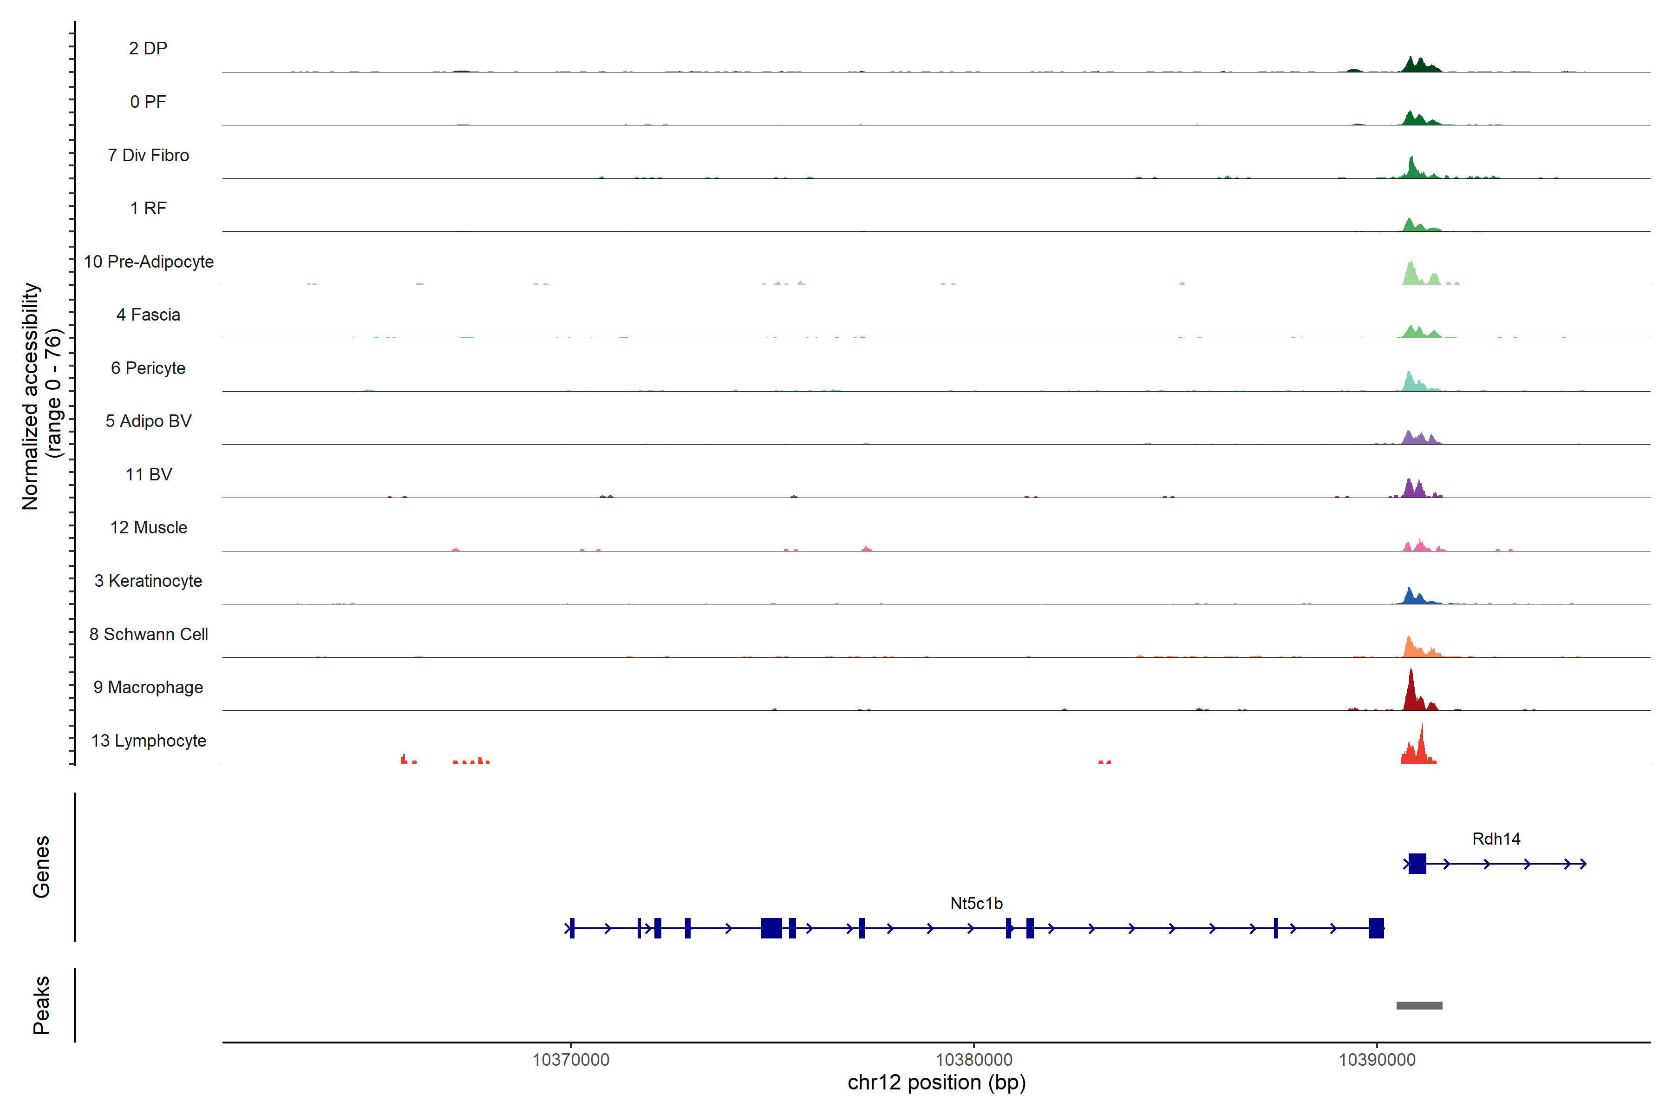Click the Nt5c1b gene label
Image resolution: width=1672 pixels, height=1115 pixels.
976,904
